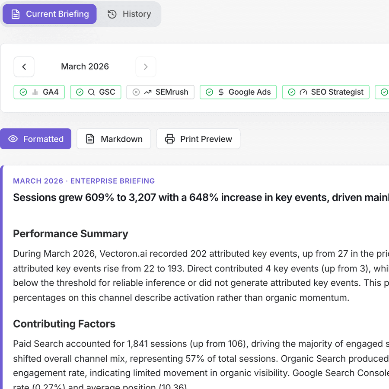The width and height of the screenshot is (389, 389).
Task: Click the eye icon inside Formatted button
Action: tap(13, 139)
